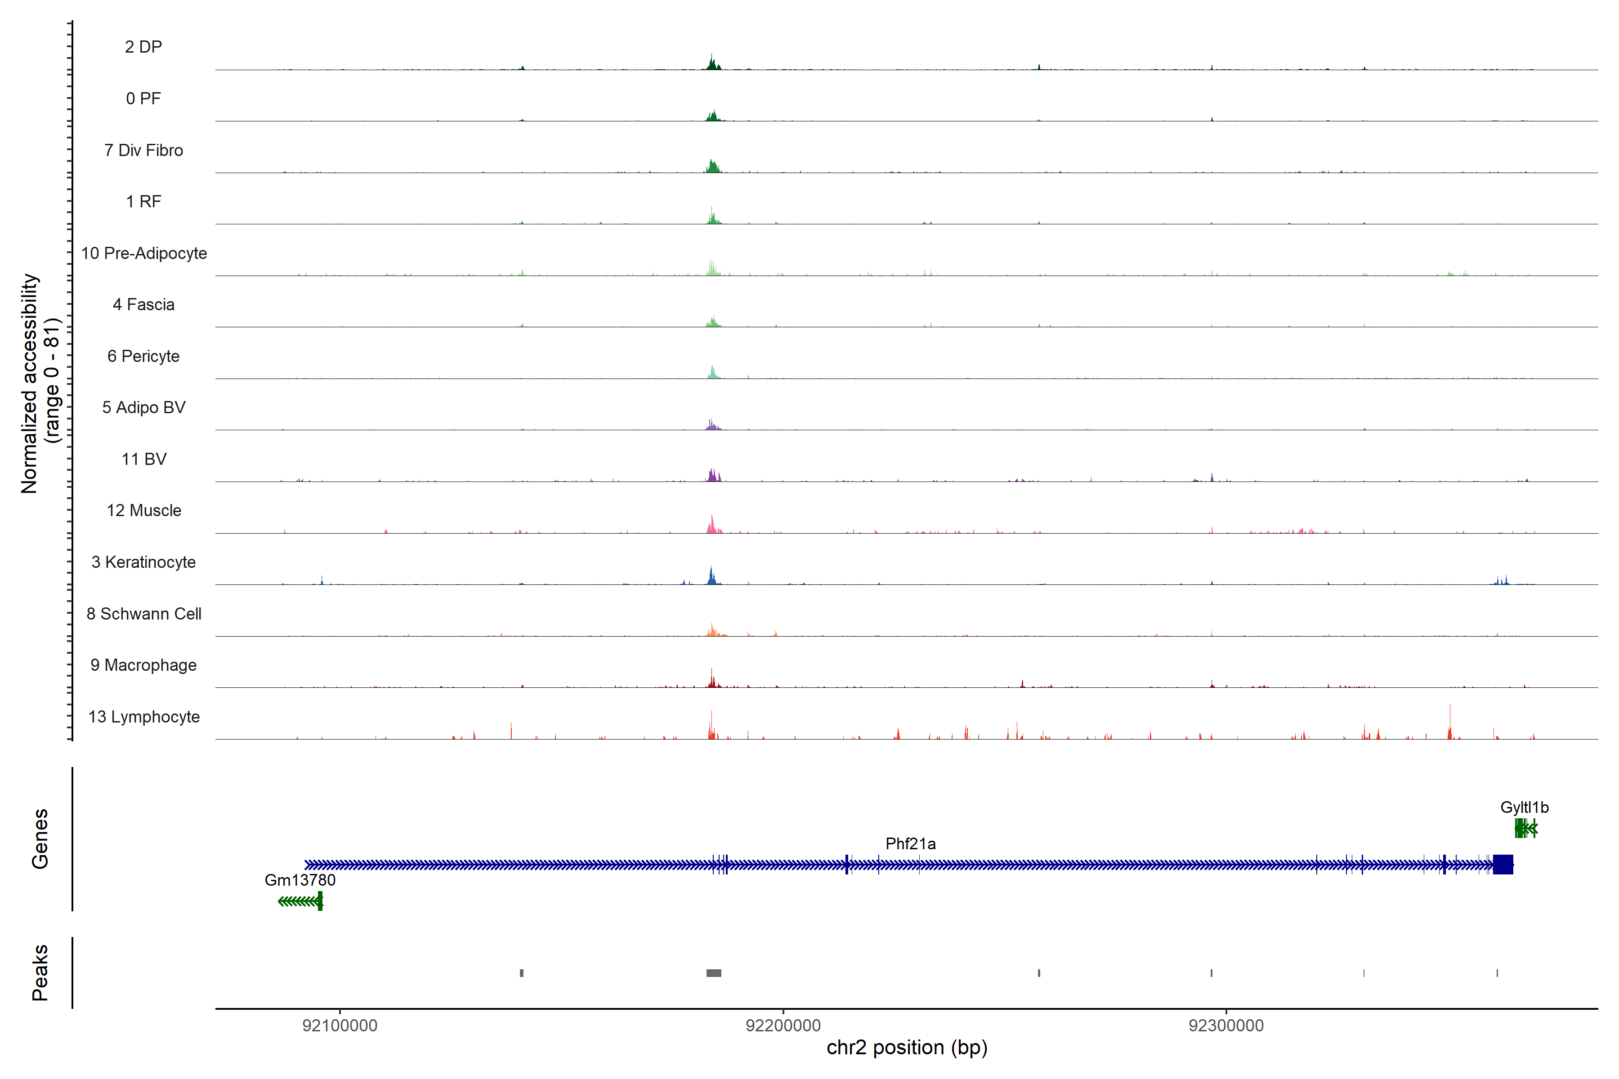Click the 92100000 axis tick label
This screenshot has height=1079, width=1619.
340,1025
